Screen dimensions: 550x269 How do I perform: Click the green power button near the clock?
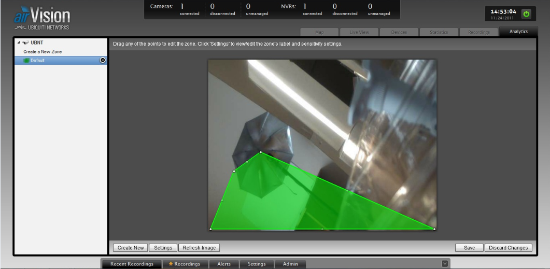coord(526,14)
